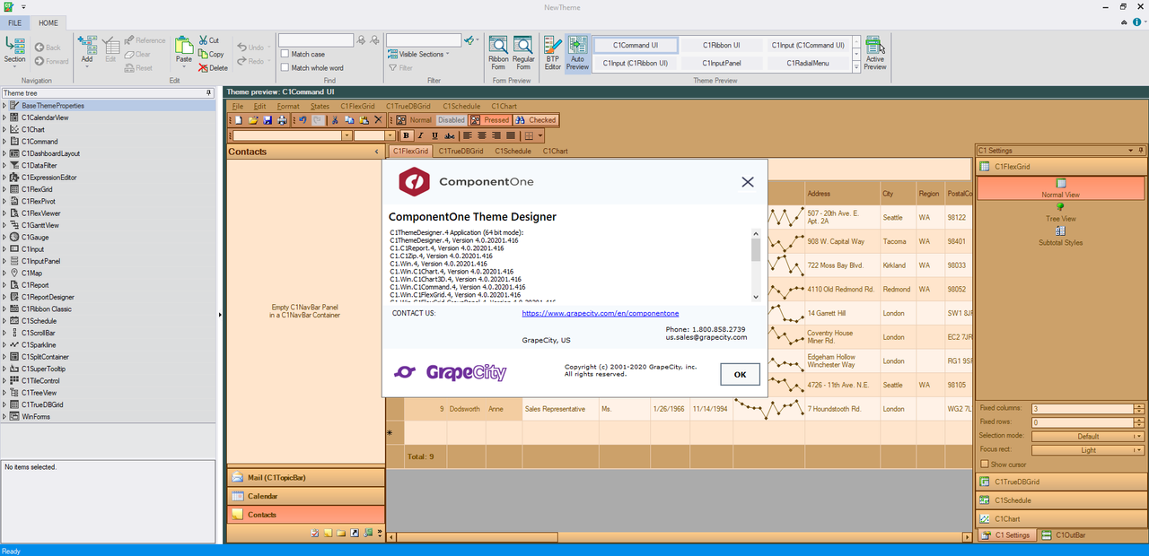Open the grapecity.com componentone link
1149x556 pixels.
(x=600, y=314)
